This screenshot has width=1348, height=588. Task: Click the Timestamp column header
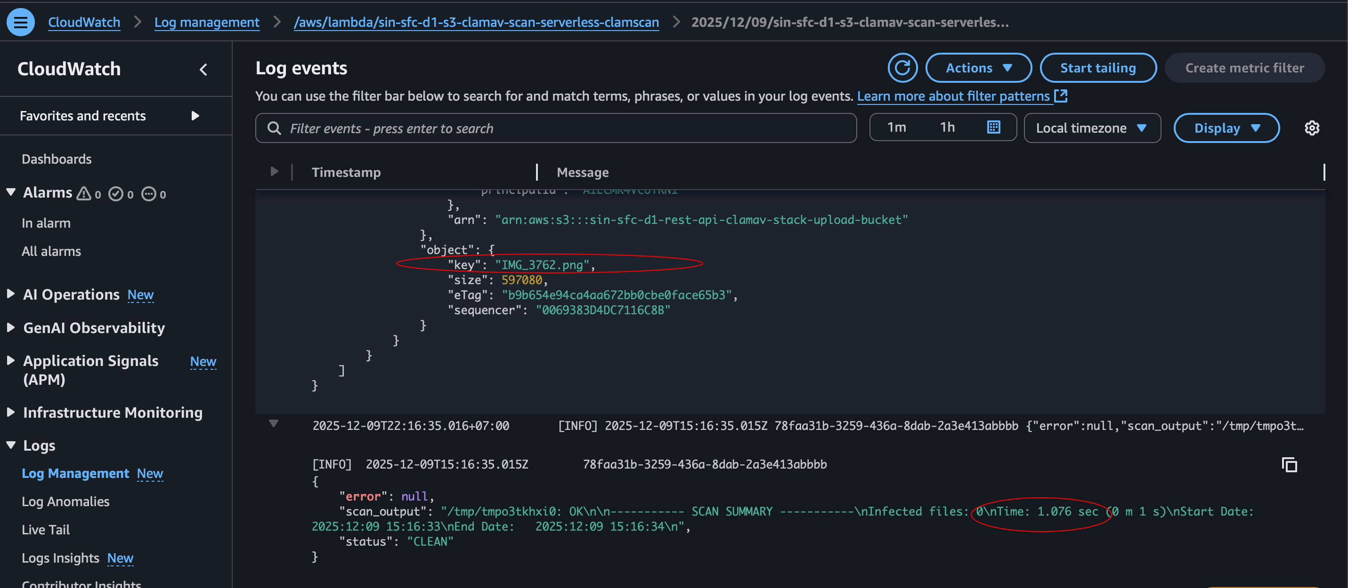346,172
